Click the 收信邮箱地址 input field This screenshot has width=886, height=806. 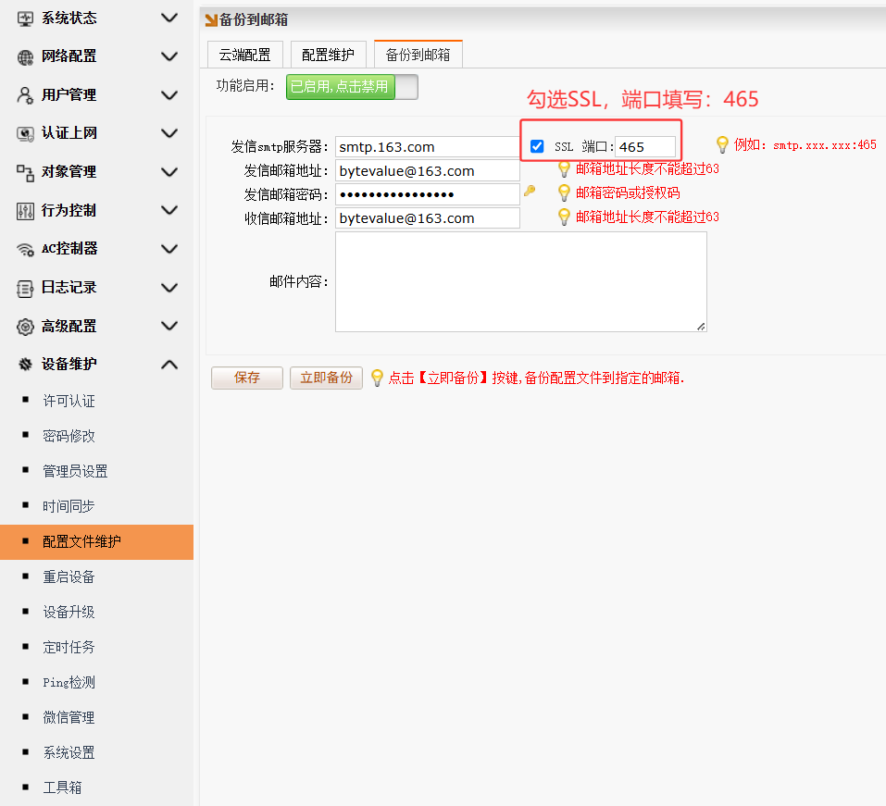point(427,218)
